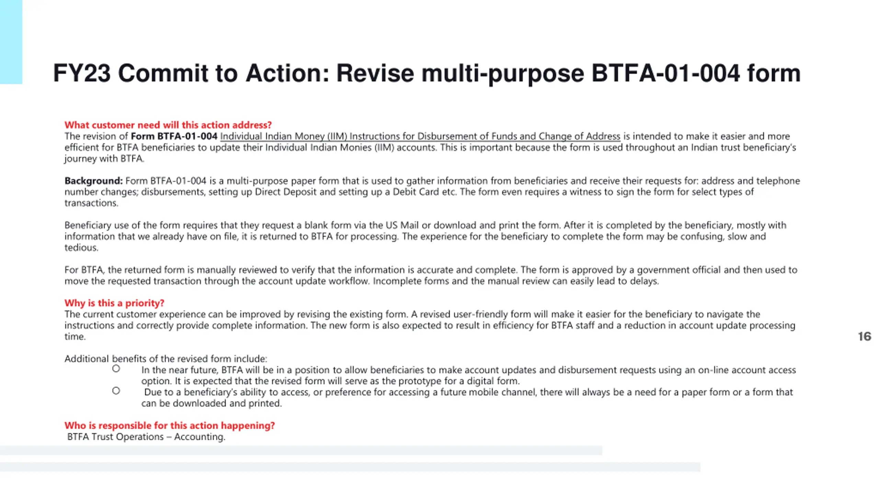Click the light blue accent bar beside title

pyautogui.click(x=11, y=42)
